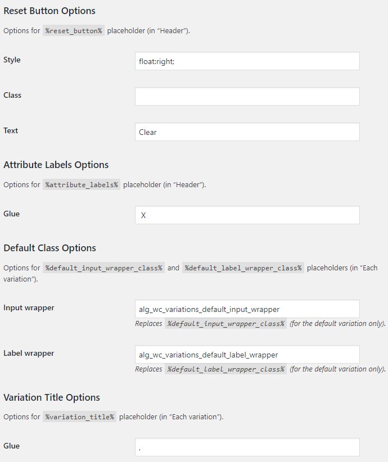The width and height of the screenshot is (388, 462).
Task: Focus the empty Class input field
Action: (x=247, y=96)
